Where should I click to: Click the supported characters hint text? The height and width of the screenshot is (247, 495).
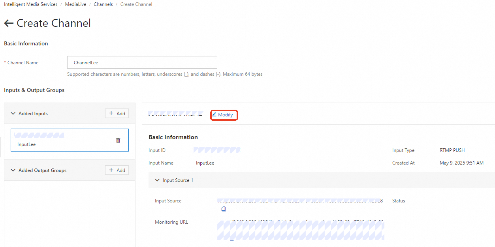coord(165,74)
